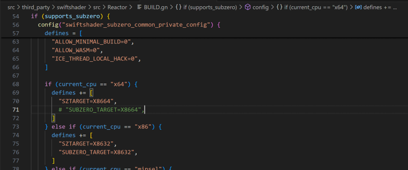Click the file icon beside BUILD.gn breadcrumb
This screenshot has height=170, width=408.
[x=140, y=8]
